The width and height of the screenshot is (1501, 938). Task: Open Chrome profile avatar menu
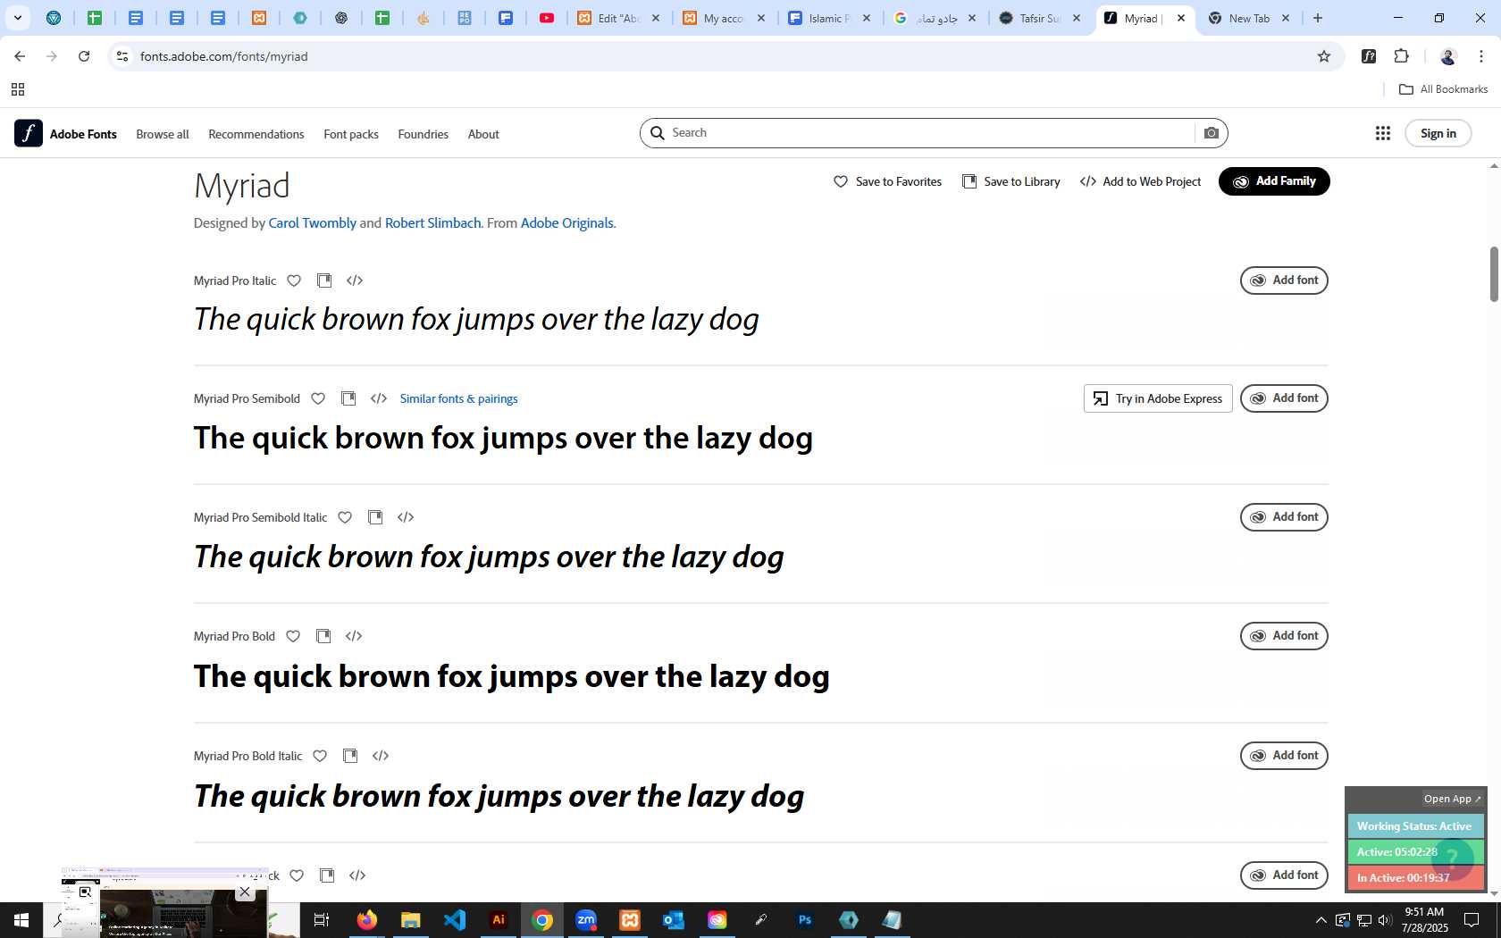1448,56
